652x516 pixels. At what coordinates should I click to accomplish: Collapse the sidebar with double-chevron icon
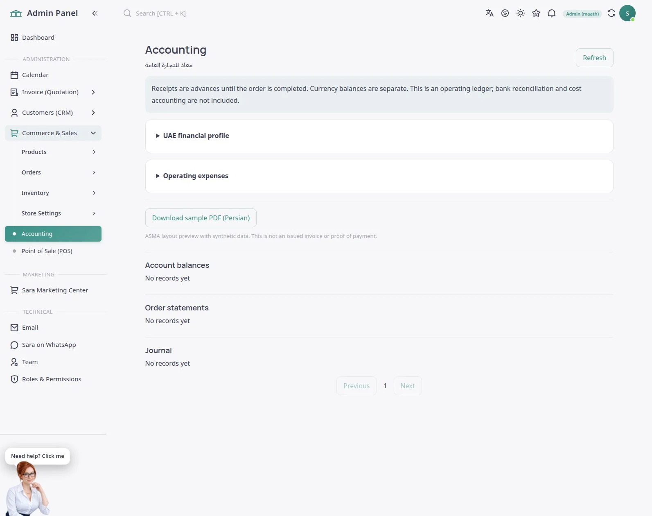pos(95,13)
